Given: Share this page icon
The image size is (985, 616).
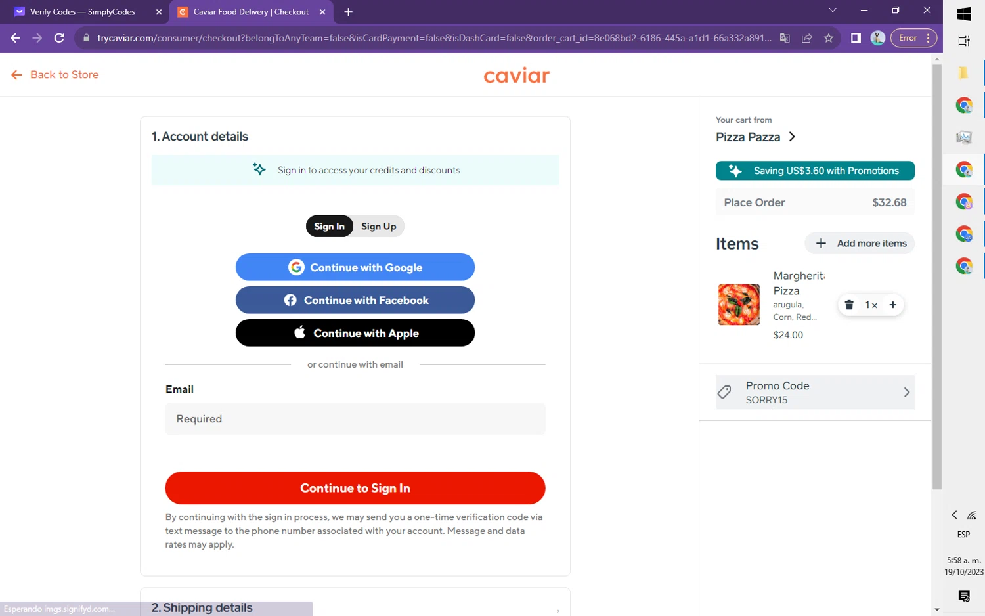Looking at the screenshot, I should 806,38.
